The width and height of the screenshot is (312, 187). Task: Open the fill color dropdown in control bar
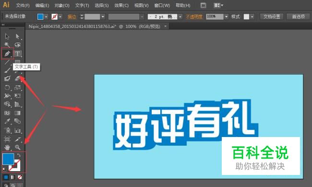tap(46, 17)
